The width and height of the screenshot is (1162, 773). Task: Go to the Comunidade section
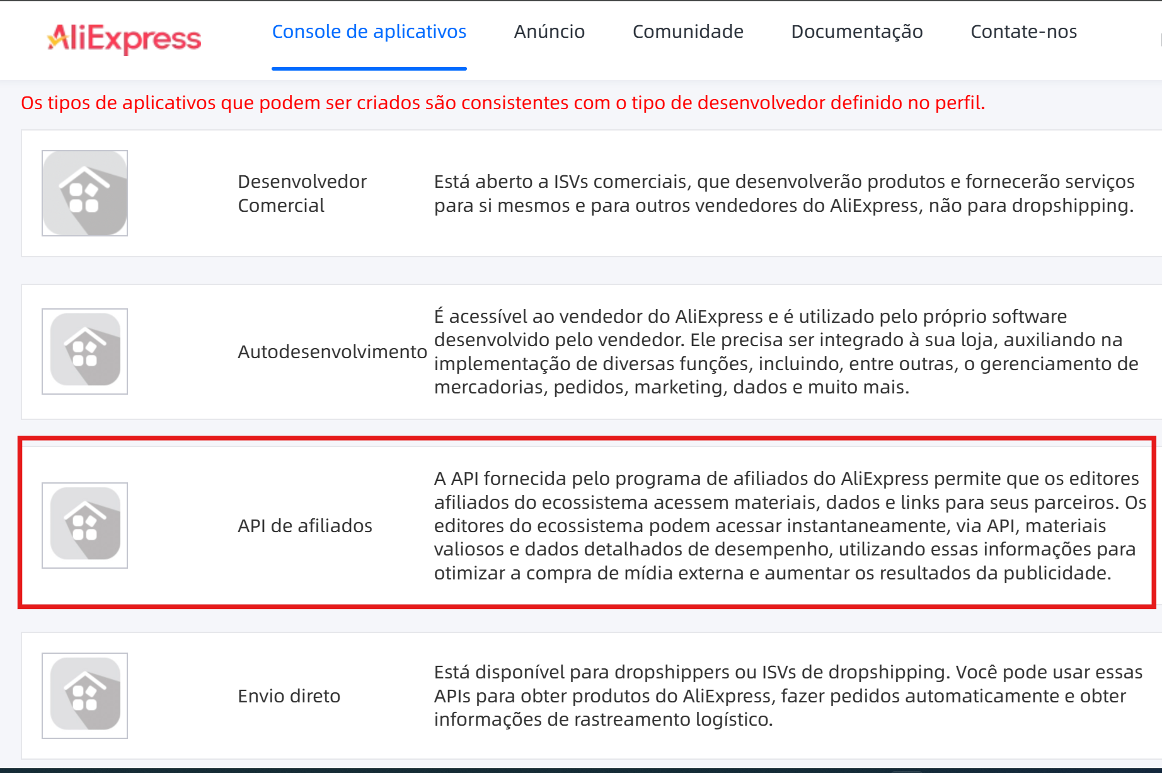[688, 32]
